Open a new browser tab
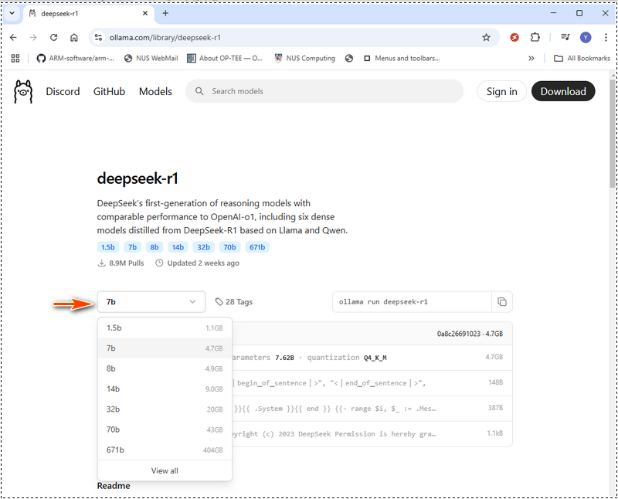The image size is (618, 499). point(165,13)
